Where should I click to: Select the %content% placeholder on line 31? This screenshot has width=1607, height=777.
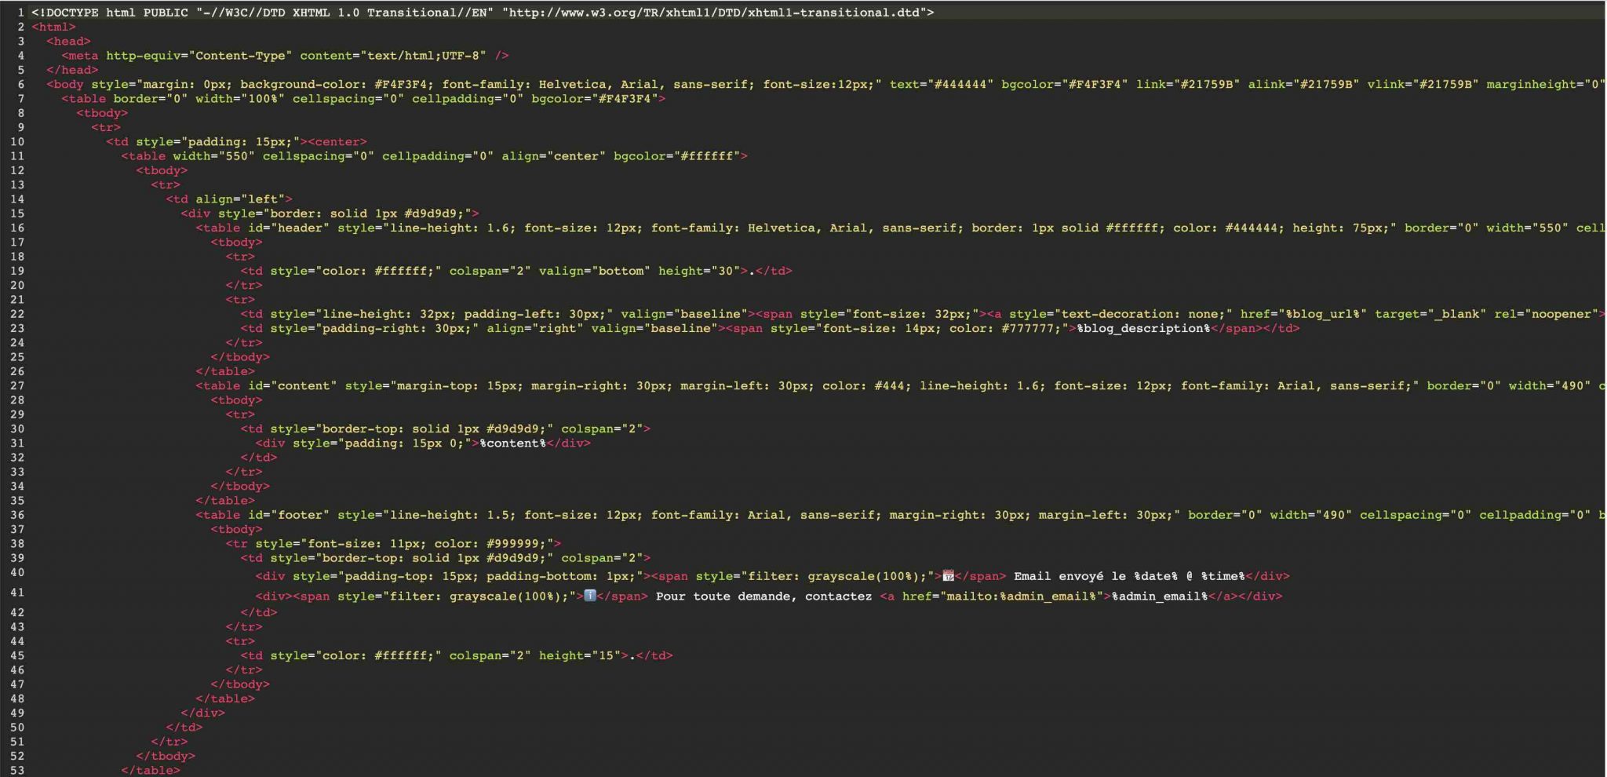coord(513,443)
